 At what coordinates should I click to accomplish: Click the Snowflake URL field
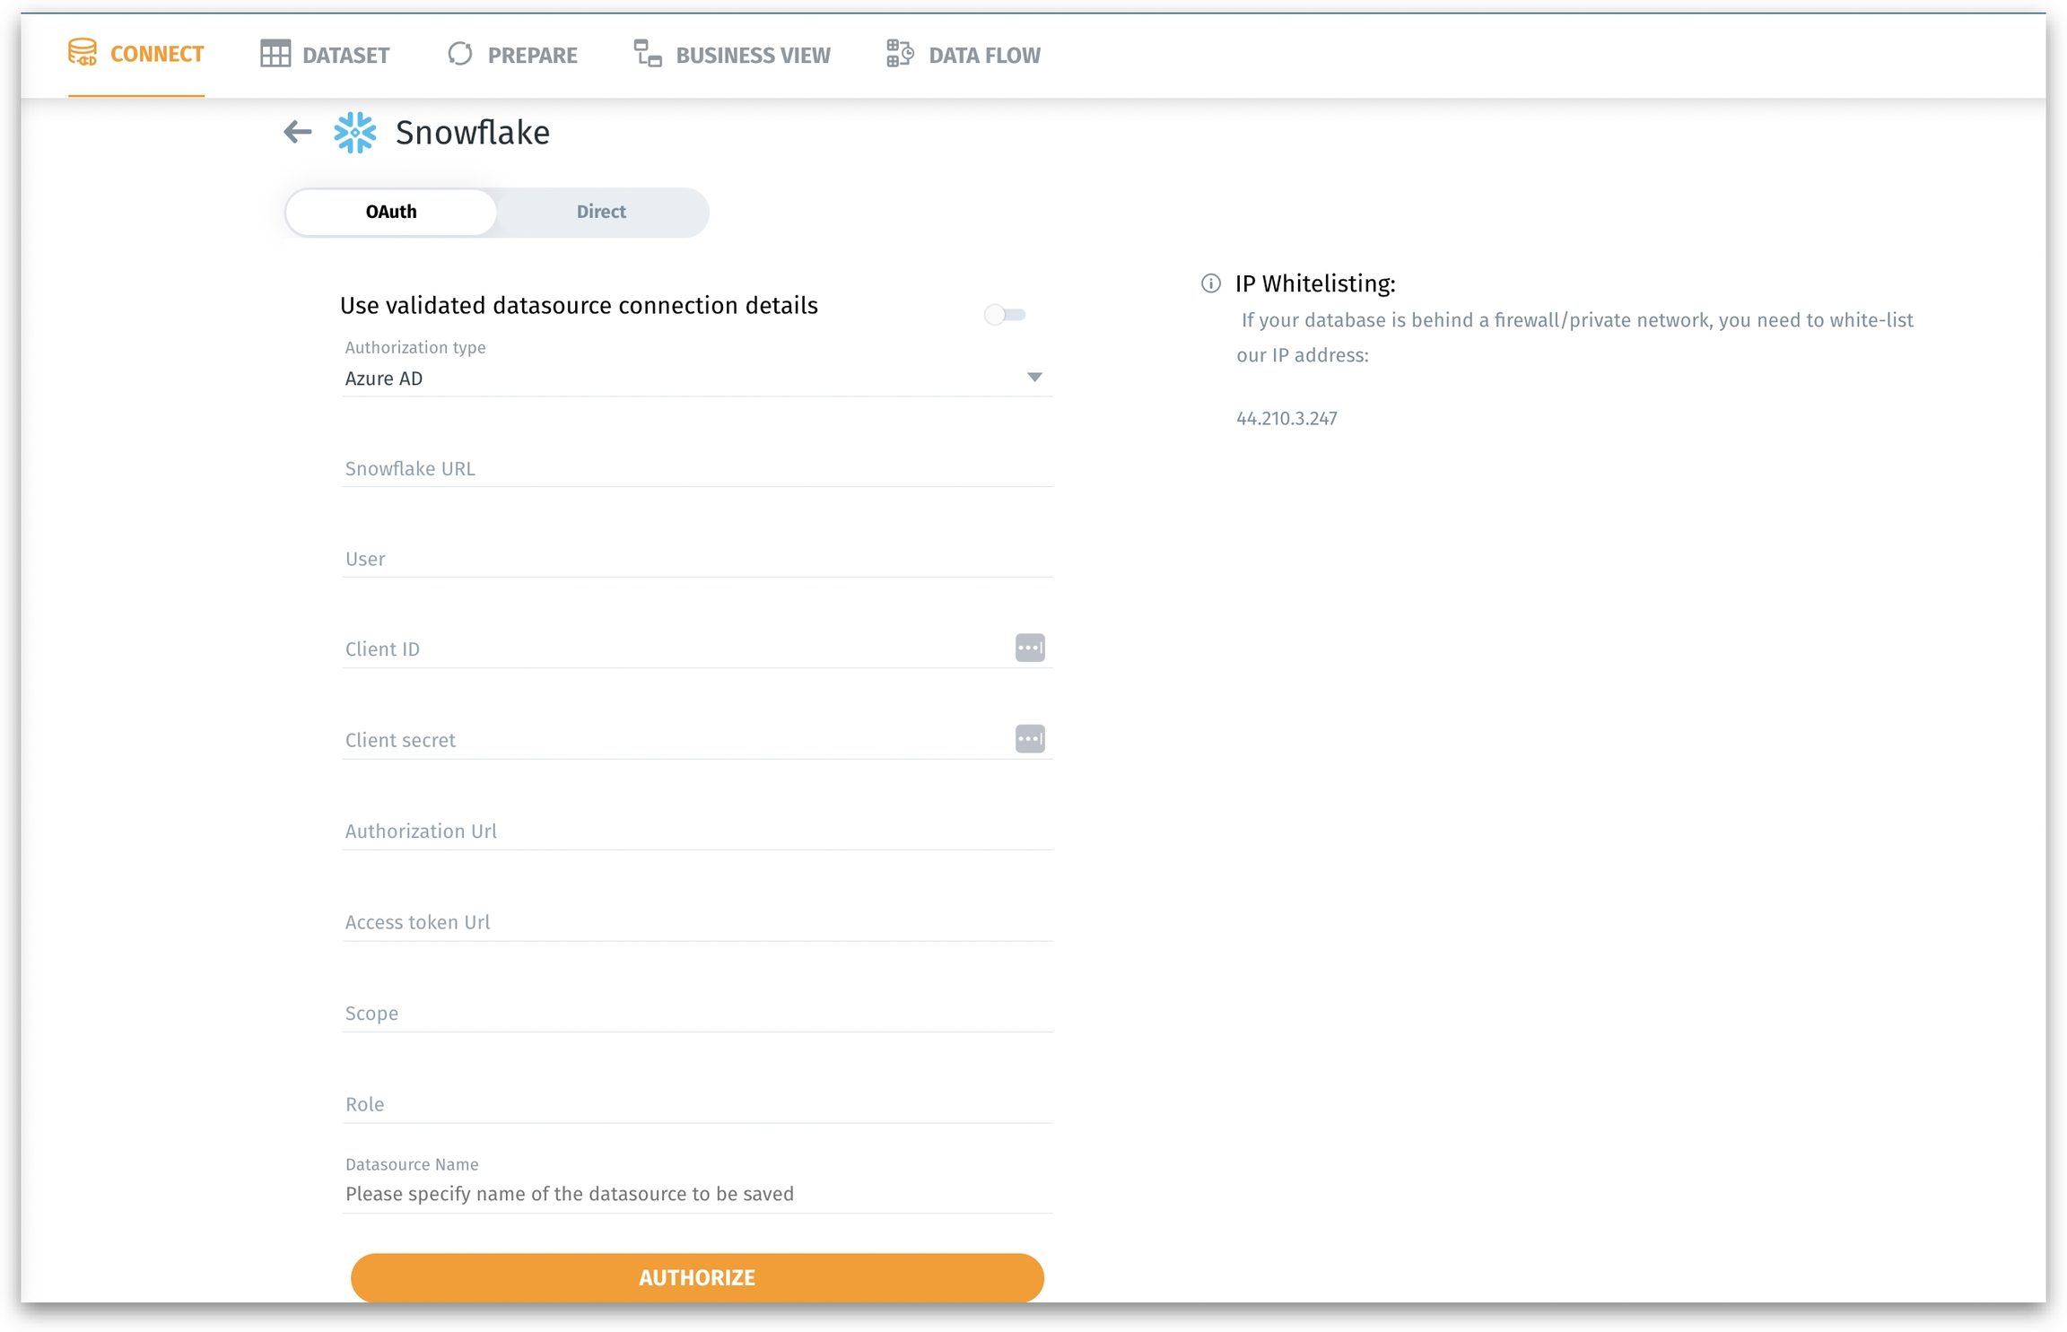pos(695,468)
